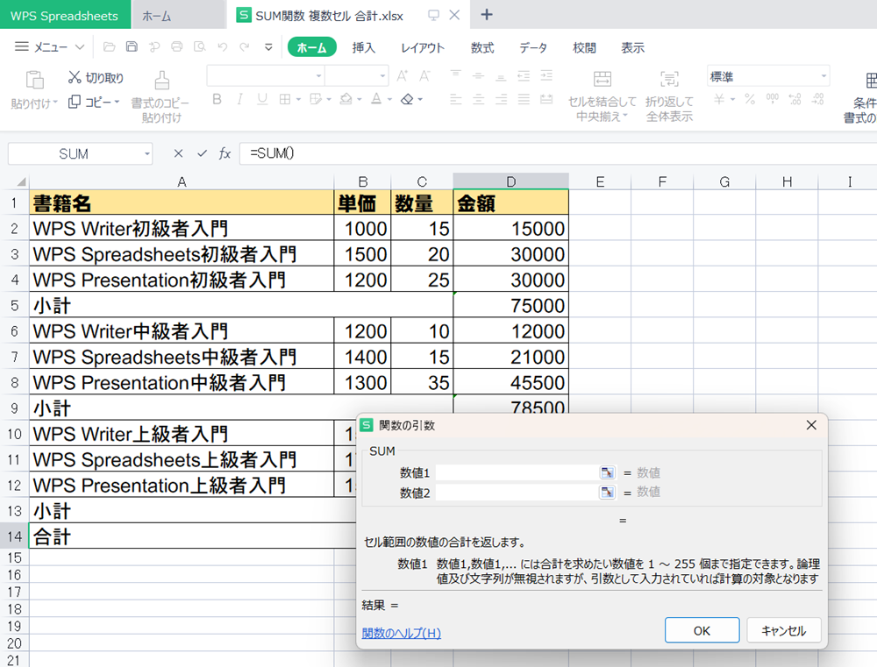
Task: Click the currency yen icon
Action: [x=719, y=100]
